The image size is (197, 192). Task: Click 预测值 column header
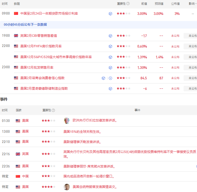click(x=159, y=4)
